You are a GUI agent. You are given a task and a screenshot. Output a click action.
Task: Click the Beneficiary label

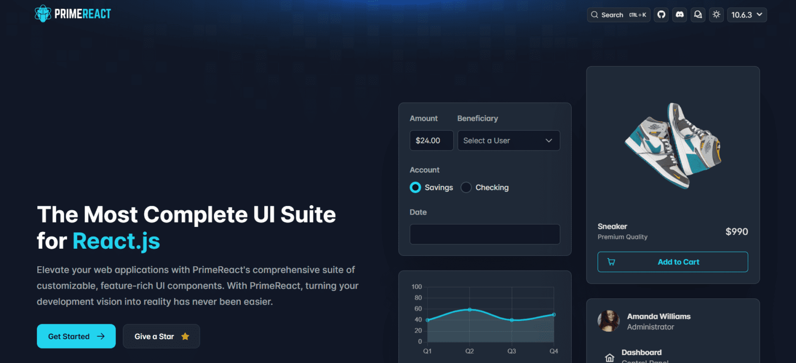(478, 118)
